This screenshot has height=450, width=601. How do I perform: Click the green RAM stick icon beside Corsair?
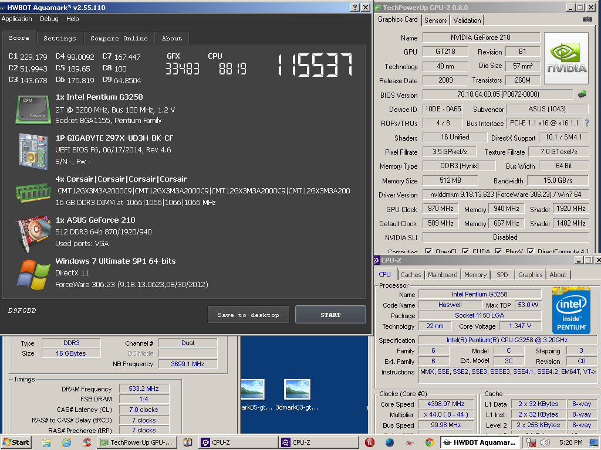click(33, 192)
